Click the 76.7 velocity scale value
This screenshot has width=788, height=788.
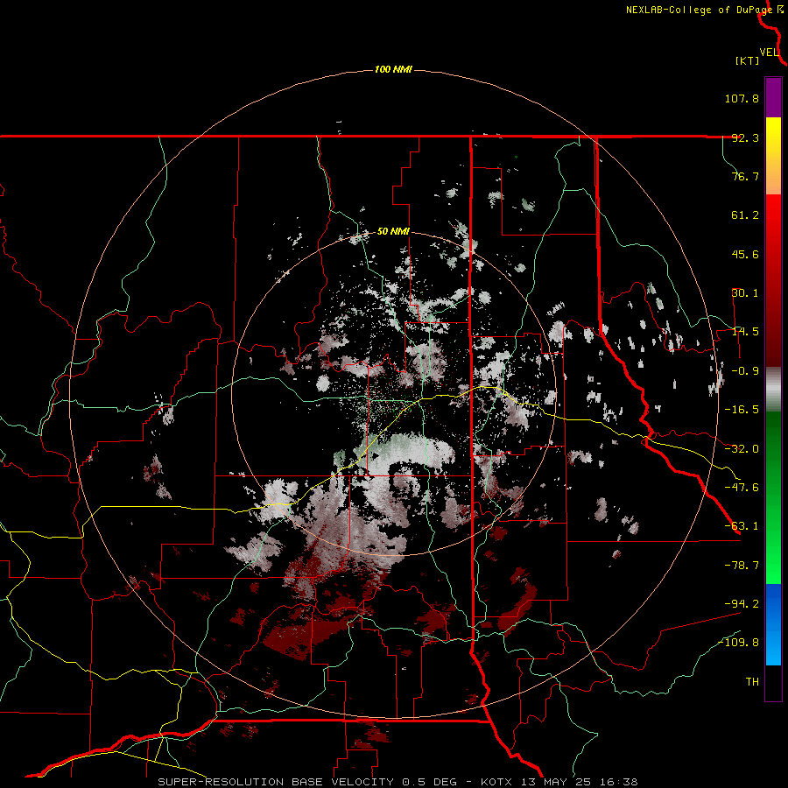(745, 176)
